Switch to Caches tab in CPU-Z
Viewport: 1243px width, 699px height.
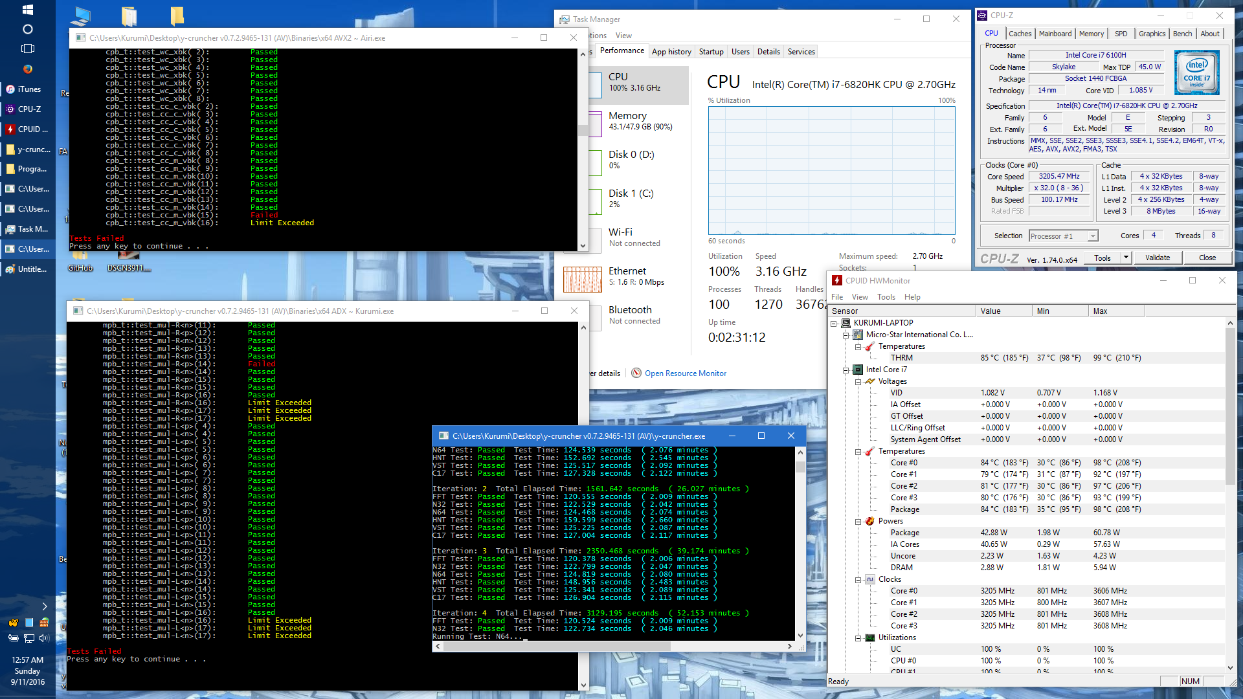pyautogui.click(x=1020, y=34)
